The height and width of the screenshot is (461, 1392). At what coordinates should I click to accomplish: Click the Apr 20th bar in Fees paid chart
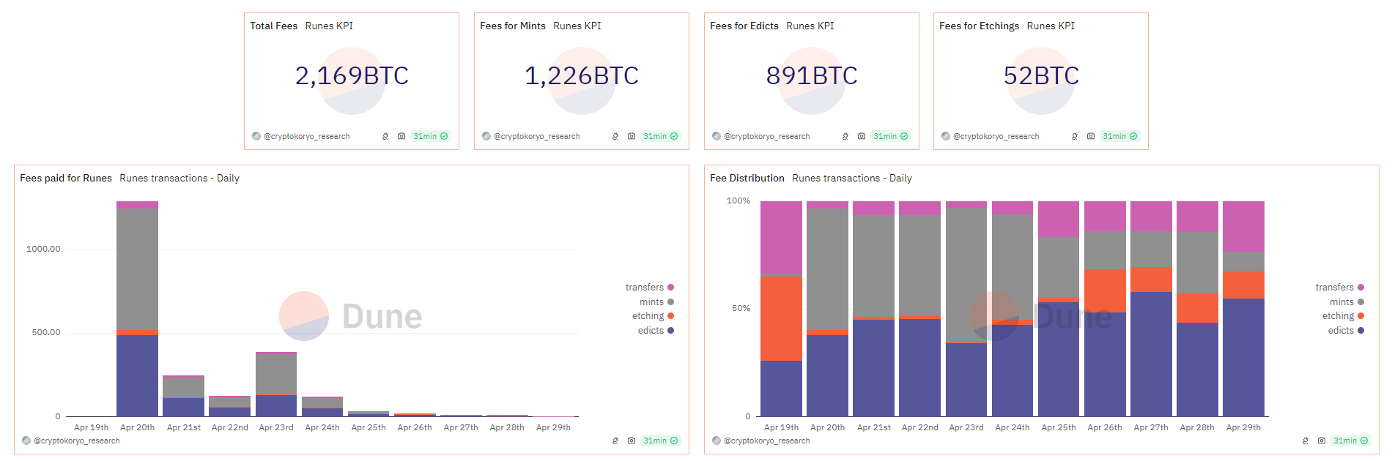[137, 307]
